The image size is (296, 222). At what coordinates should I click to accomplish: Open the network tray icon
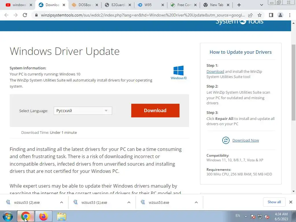tap(260, 217)
